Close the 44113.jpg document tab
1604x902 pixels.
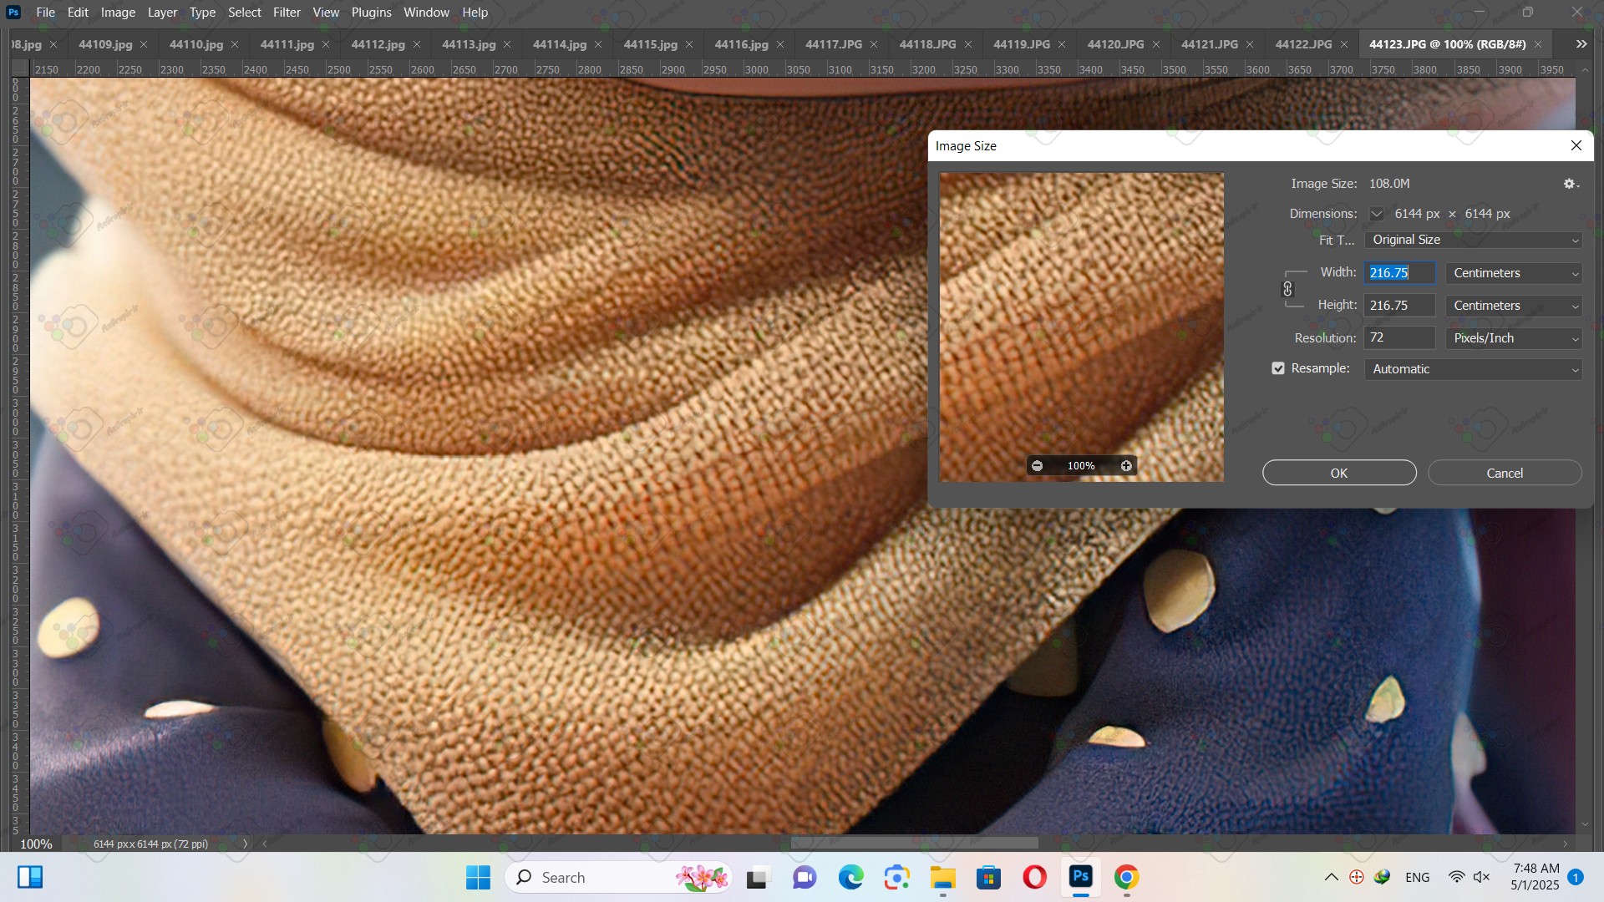507,44
